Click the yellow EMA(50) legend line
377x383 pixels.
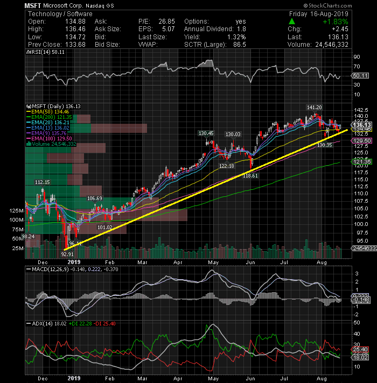(29, 112)
